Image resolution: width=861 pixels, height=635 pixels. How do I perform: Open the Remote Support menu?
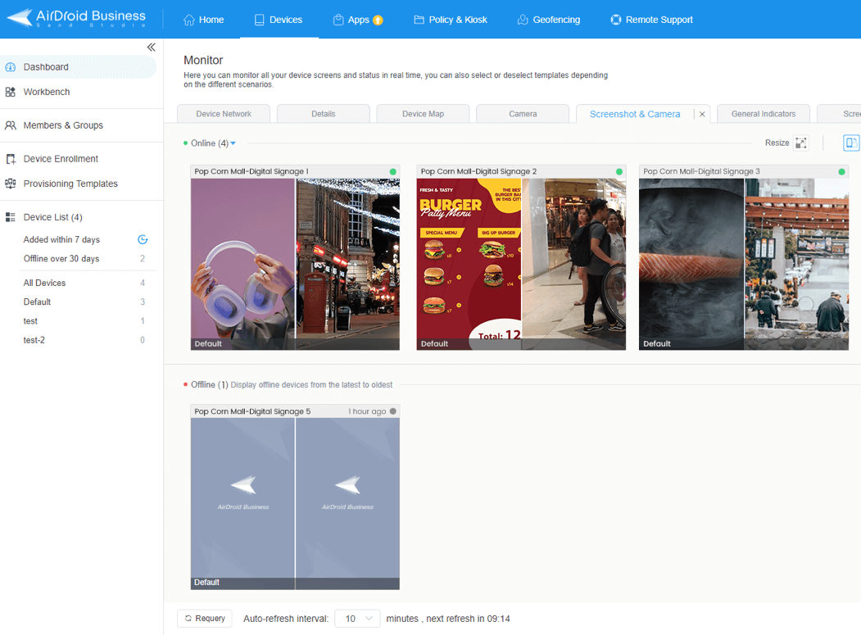coord(652,20)
